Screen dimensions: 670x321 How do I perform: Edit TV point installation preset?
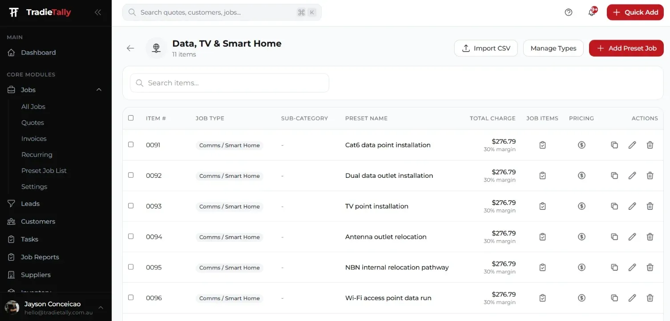tap(632, 206)
